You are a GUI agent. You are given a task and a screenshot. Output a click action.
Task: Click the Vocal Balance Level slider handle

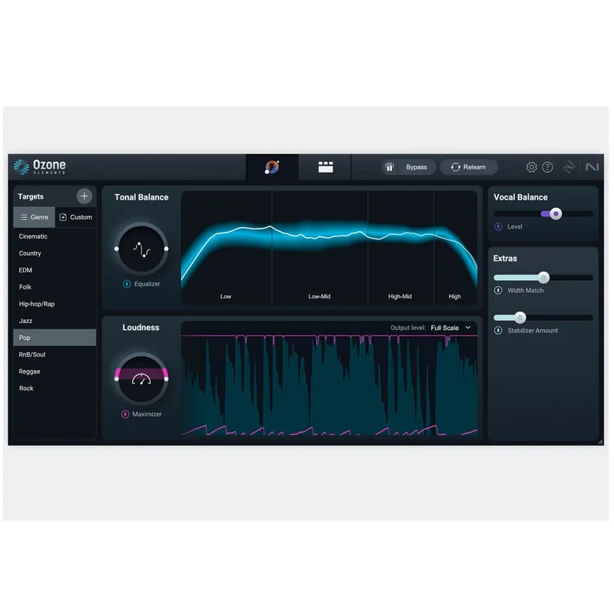click(556, 214)
